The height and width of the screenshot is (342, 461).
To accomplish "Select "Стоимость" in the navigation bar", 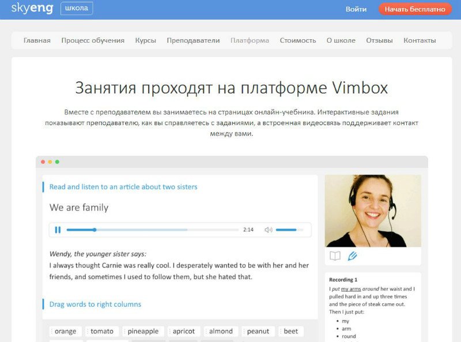I will [298, 40].
